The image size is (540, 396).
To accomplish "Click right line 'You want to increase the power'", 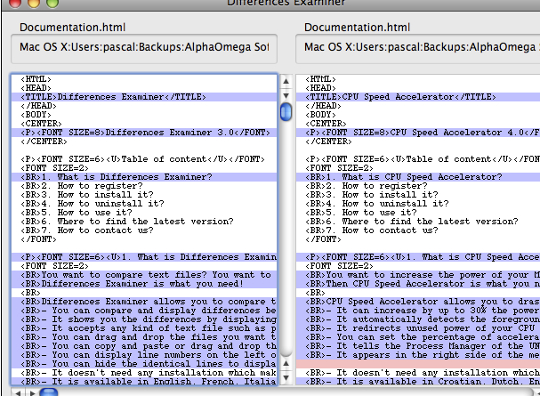I will pos(418,275).
